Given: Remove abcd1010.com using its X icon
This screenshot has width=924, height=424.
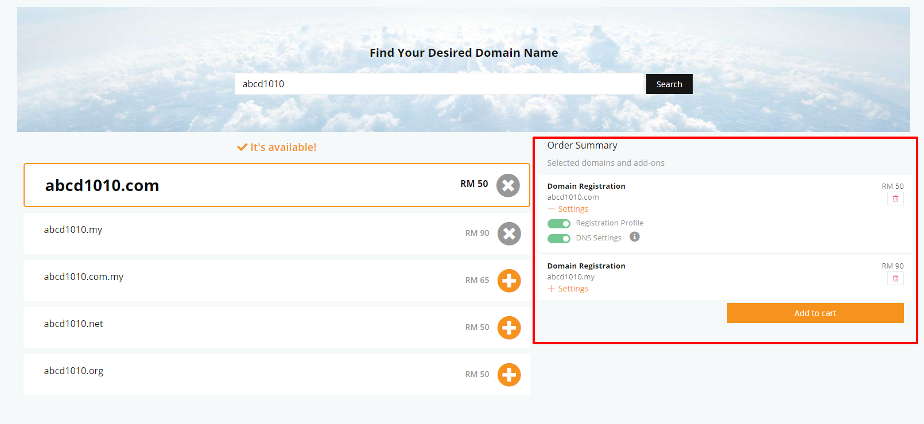Looking at the screenshot, I should pyautogui.click(x=508, y=185).
